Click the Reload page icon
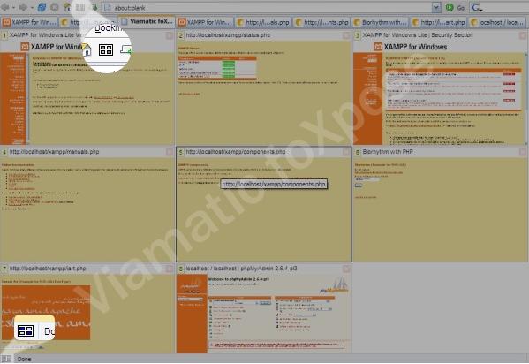This screenshot has height=364, width=529. click(42, 7)
